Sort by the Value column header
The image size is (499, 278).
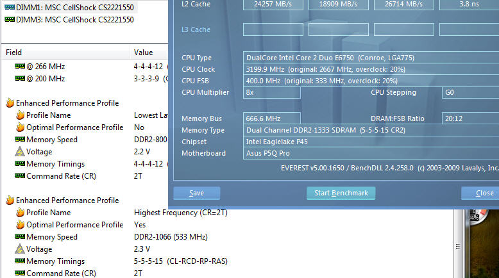click(x=149, y=53)
